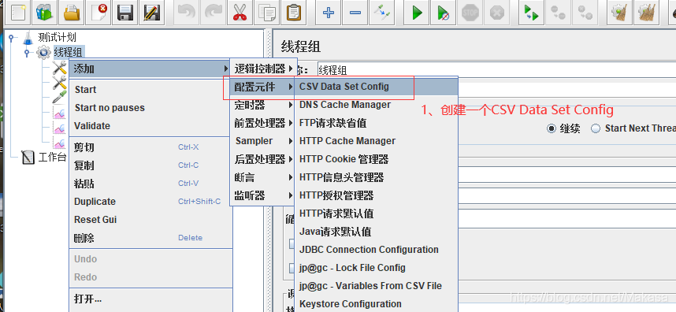
Task: Choose Start no pauses in context menu
Action: (150, 108)
